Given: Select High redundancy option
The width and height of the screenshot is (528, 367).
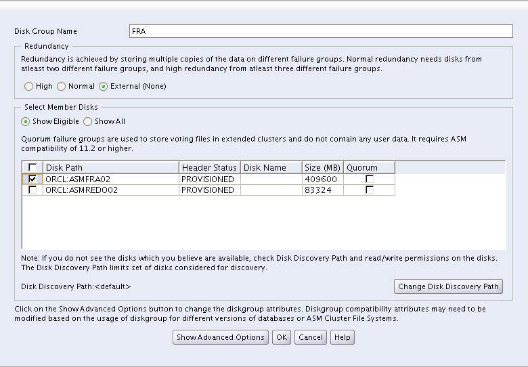Looking at the screenshot, I should tap(28, 87).
